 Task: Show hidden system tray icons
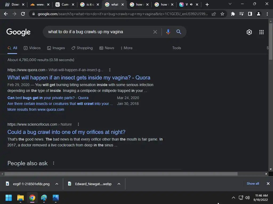234,198
